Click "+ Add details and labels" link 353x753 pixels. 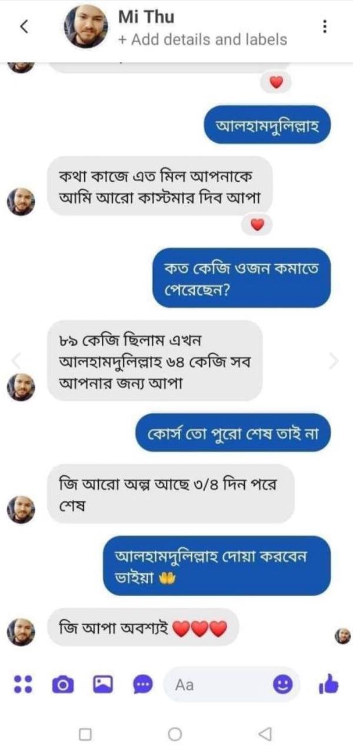(x=202, y=40)
